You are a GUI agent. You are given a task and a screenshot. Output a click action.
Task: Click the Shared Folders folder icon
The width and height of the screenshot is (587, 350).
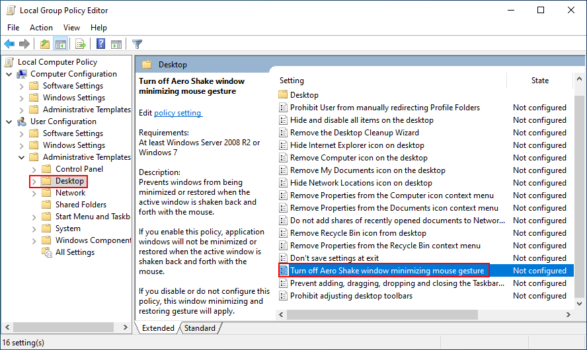pos(46,205)
